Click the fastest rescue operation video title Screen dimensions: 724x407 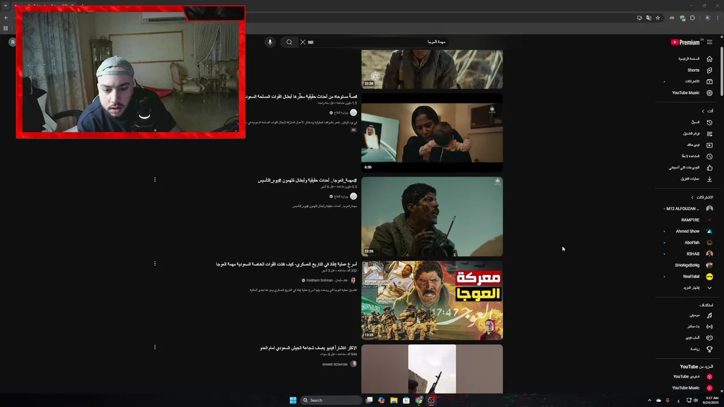tap(287, 264)
